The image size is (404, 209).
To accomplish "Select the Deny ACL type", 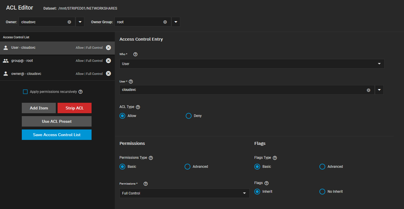I will pos(188,116).
